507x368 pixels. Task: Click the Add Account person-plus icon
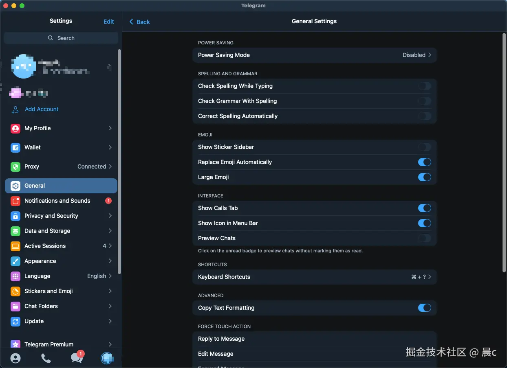pos(15,110)
